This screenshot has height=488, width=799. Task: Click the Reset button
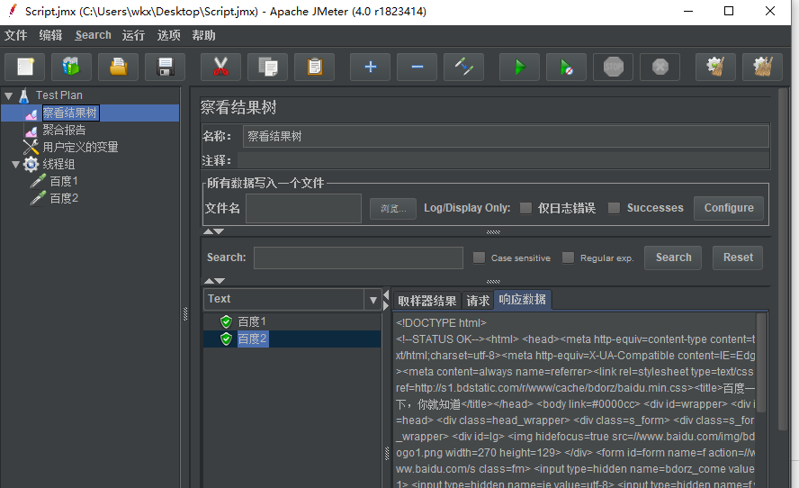[x=738, y=258]
